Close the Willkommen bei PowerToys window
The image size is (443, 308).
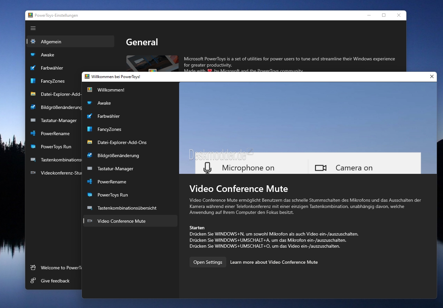click(432, 76)
